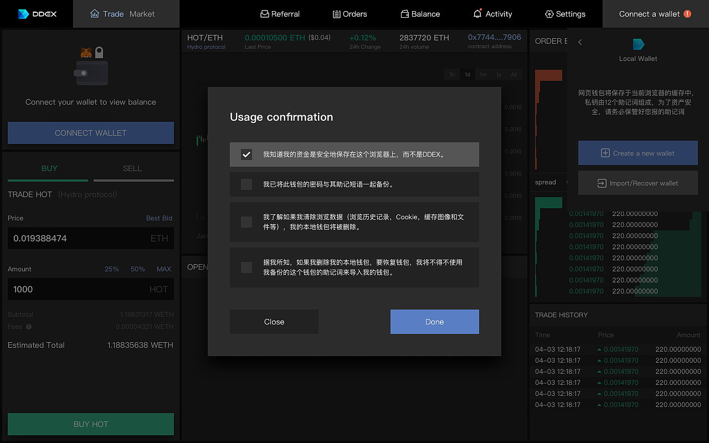Check the password backup confirmation checkbox
This screenshot has width=709, height=443.
coord(246,184)
